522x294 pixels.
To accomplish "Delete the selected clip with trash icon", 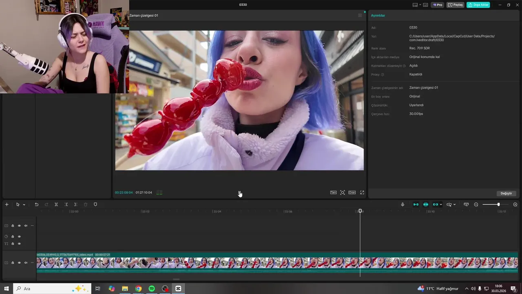I will tap(86, 205).
